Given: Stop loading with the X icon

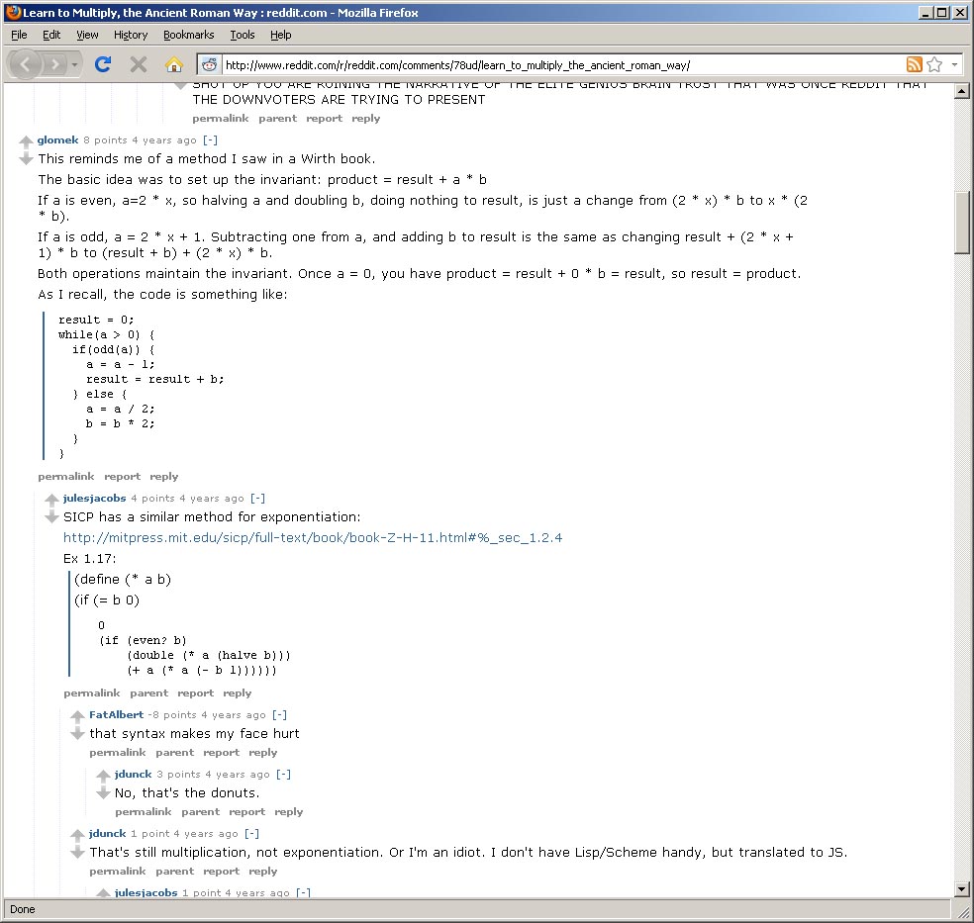Looking at the screenshot, I should pos(139,64).
